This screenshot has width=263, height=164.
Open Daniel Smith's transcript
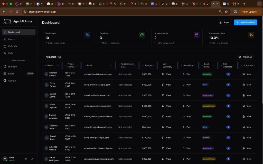click(247, 95)
